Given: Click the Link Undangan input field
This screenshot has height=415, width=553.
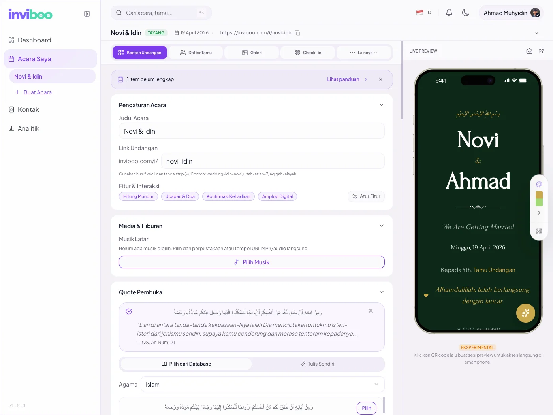Looking at the screenshot, I should (x=273, y=161).
